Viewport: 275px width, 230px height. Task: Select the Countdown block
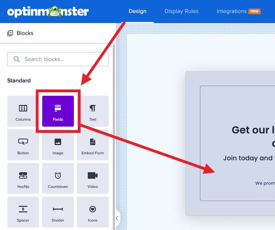(58, 178)
